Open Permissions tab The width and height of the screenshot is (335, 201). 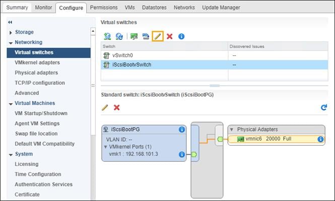[x=104, y=8]
